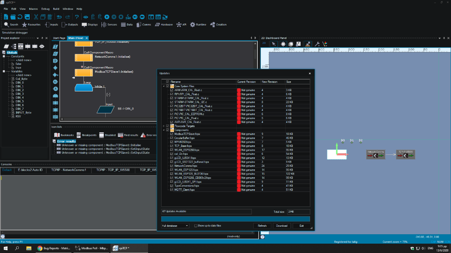
Task: Click the Undo arrow in the toolbar
Action: pyautogui.click(x=59, y=16)
